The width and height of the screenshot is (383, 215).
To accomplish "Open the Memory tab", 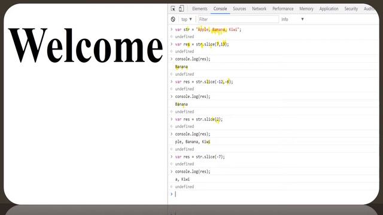I will pos(306,9).
